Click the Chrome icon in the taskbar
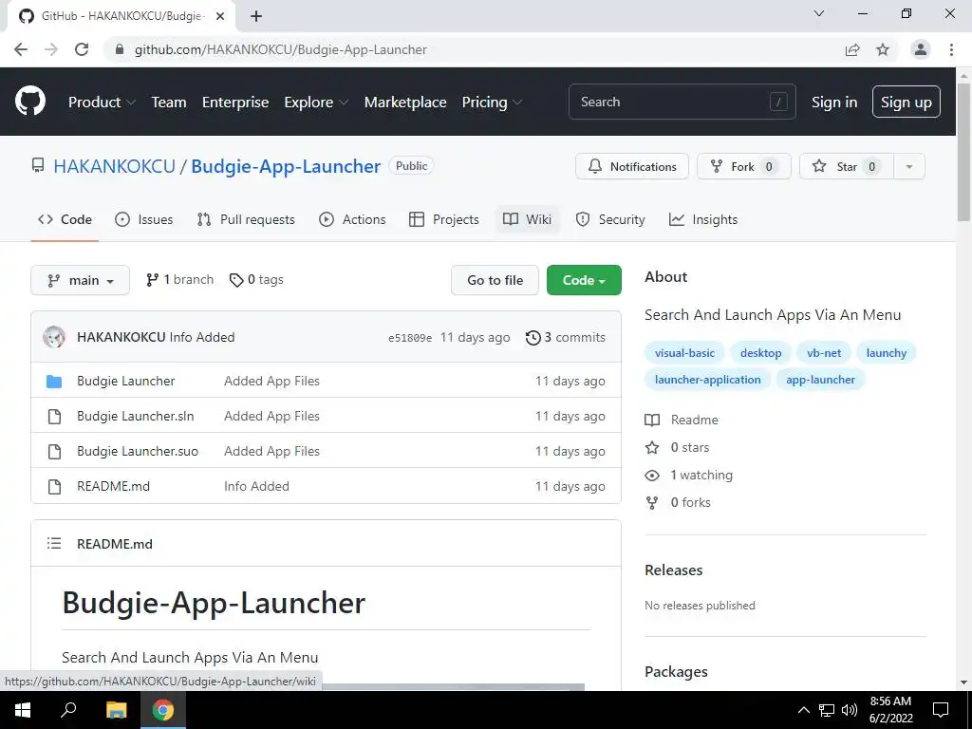 [163, 710]
